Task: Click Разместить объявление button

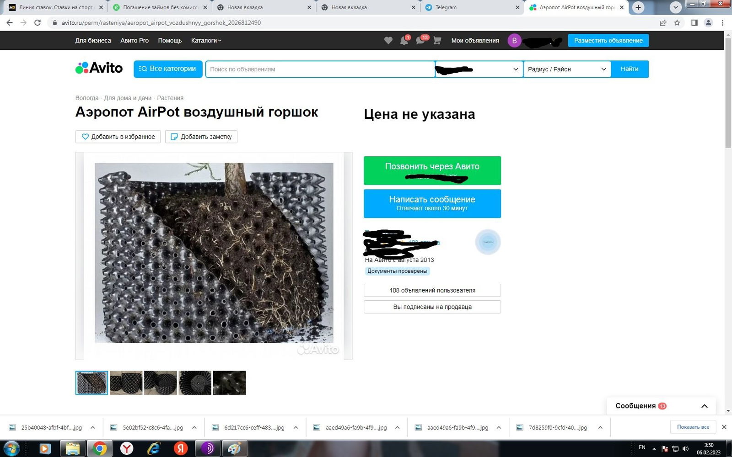Action: [608, 41]
